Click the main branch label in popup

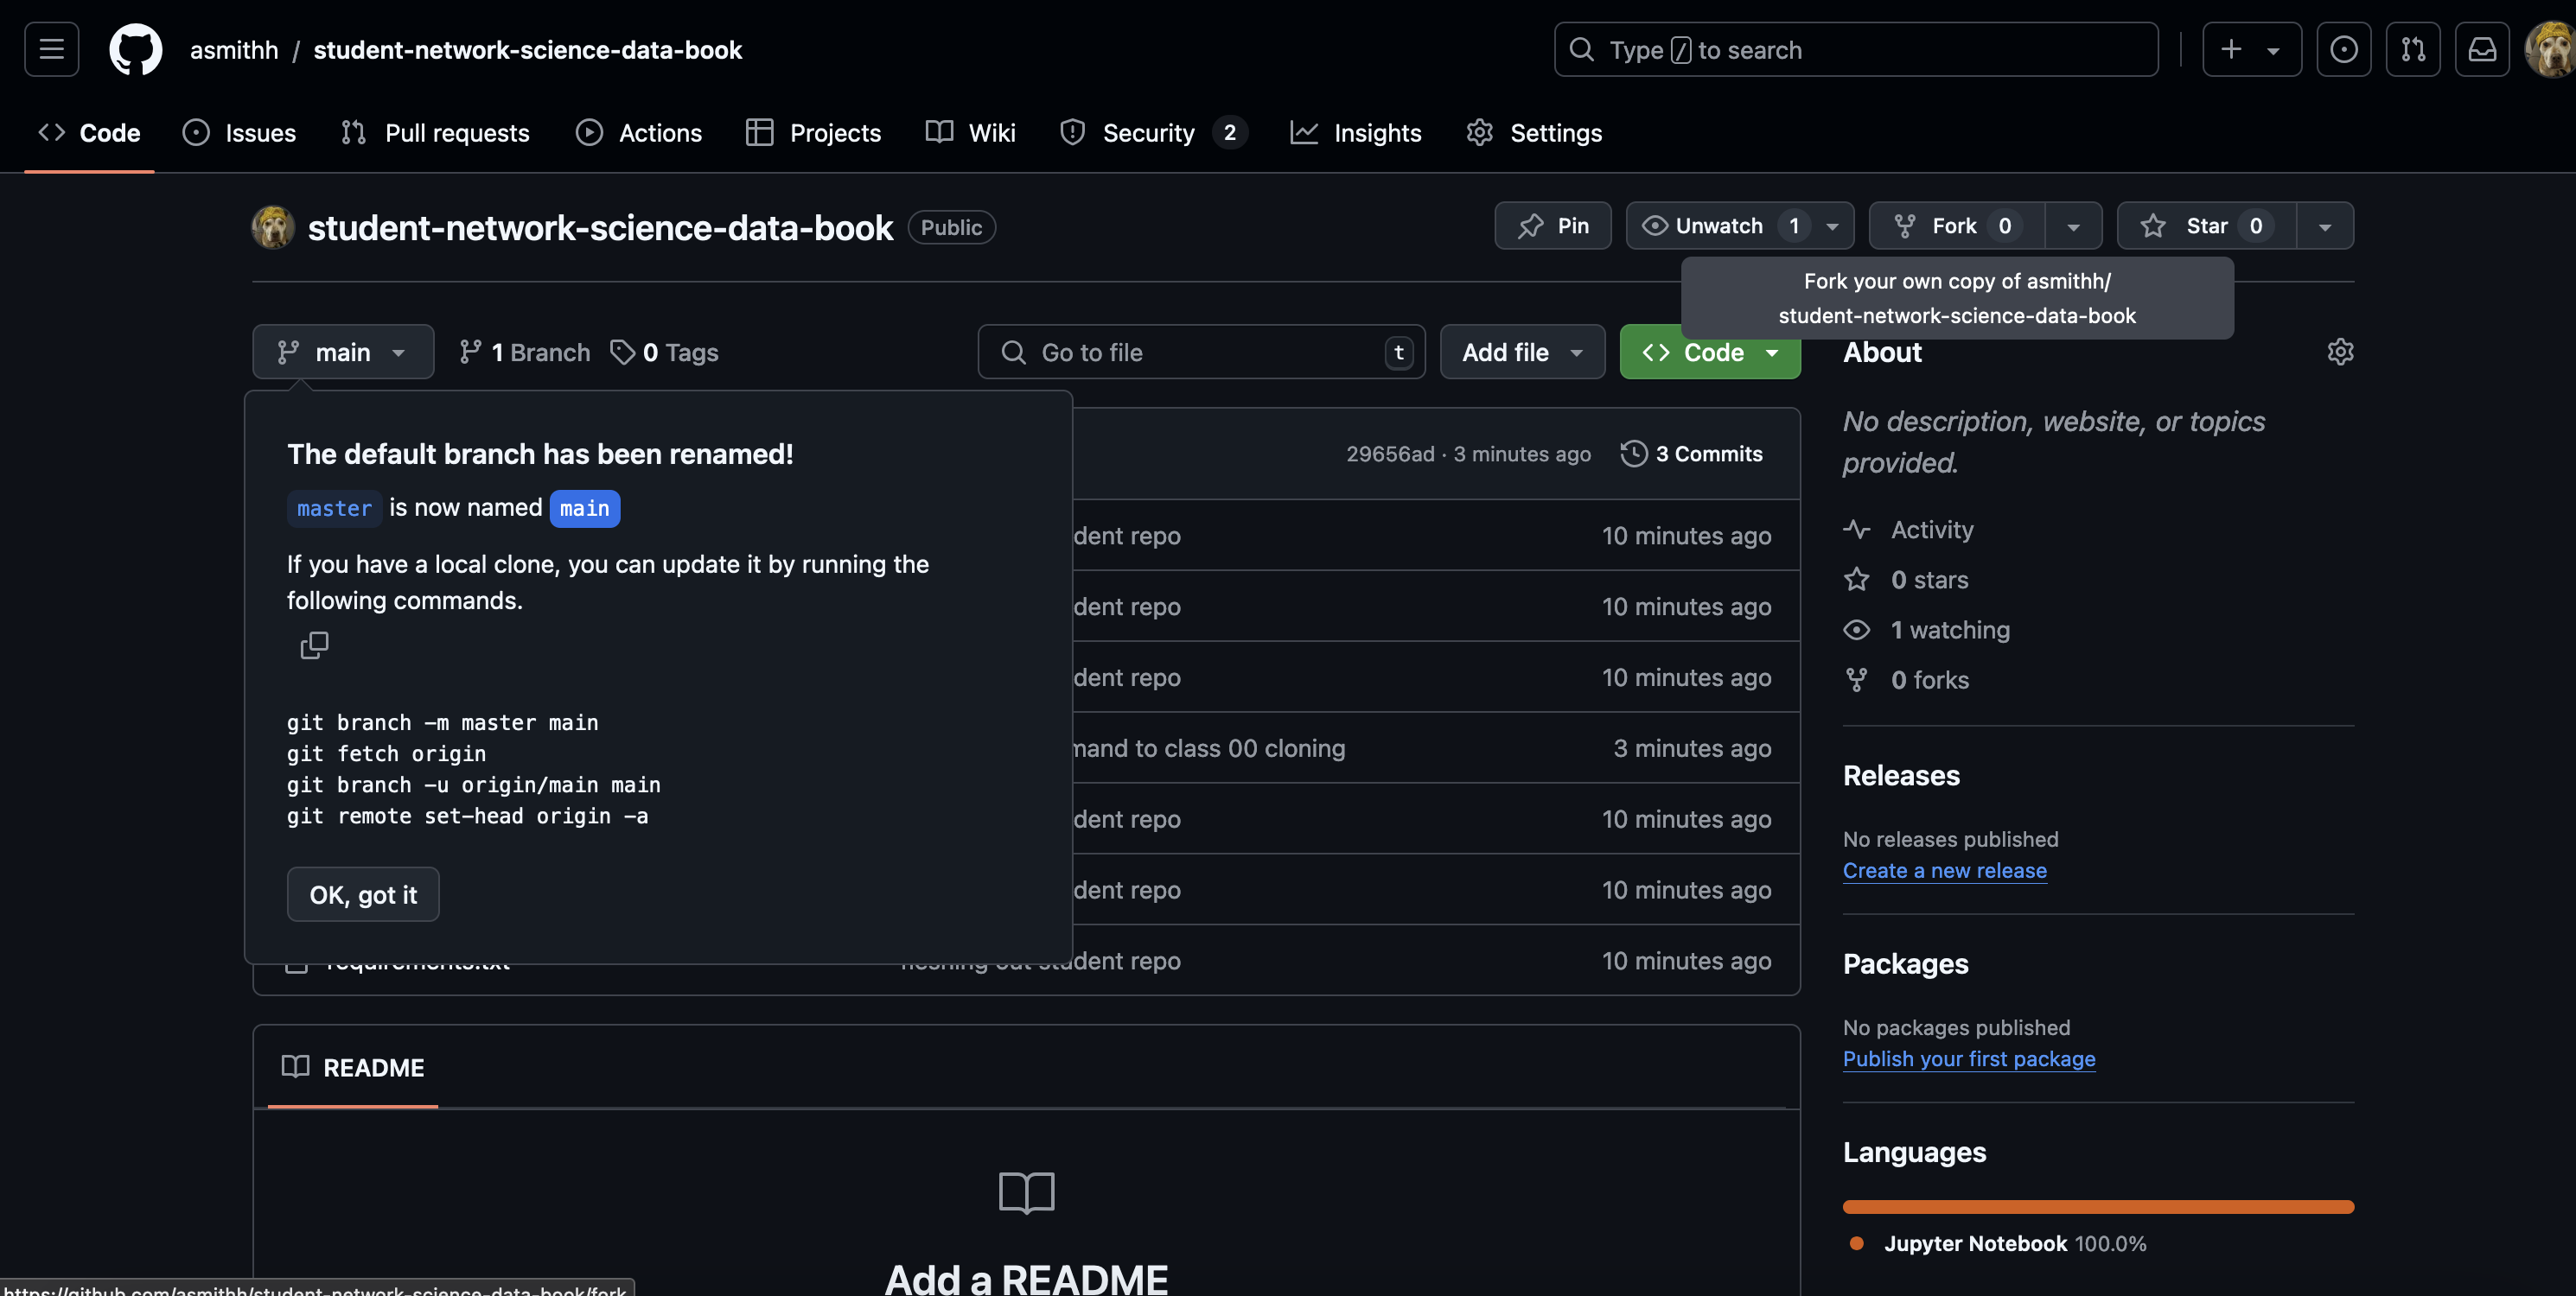(584, 508)
